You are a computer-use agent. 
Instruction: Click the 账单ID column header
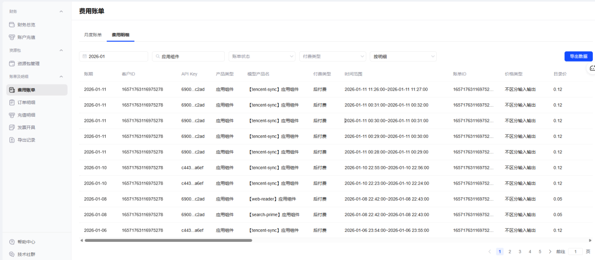pos(459,74)
